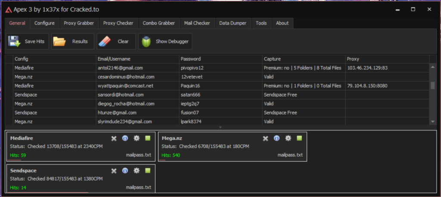Image resolution: width=441 pixels, height=197 pixels.
Task: Sort by the Config column header
Action: (x=55, y=59)
